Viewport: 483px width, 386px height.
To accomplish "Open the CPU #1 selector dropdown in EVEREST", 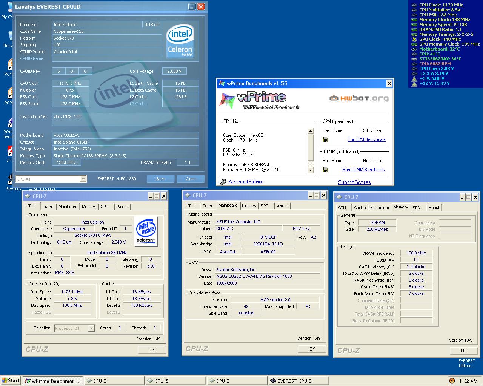I will 83,179.
